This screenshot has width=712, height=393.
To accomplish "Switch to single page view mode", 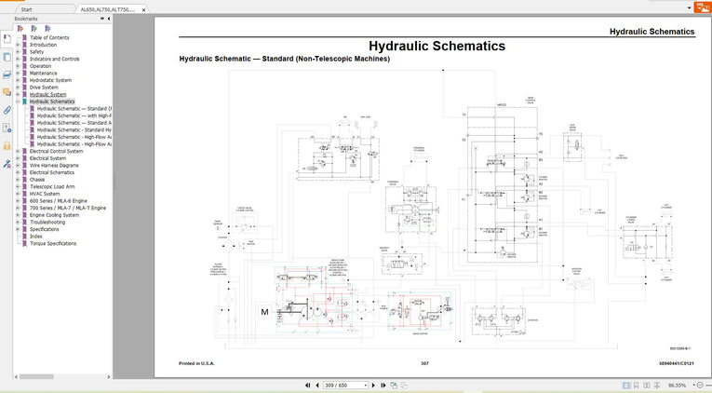I will 625,385.
